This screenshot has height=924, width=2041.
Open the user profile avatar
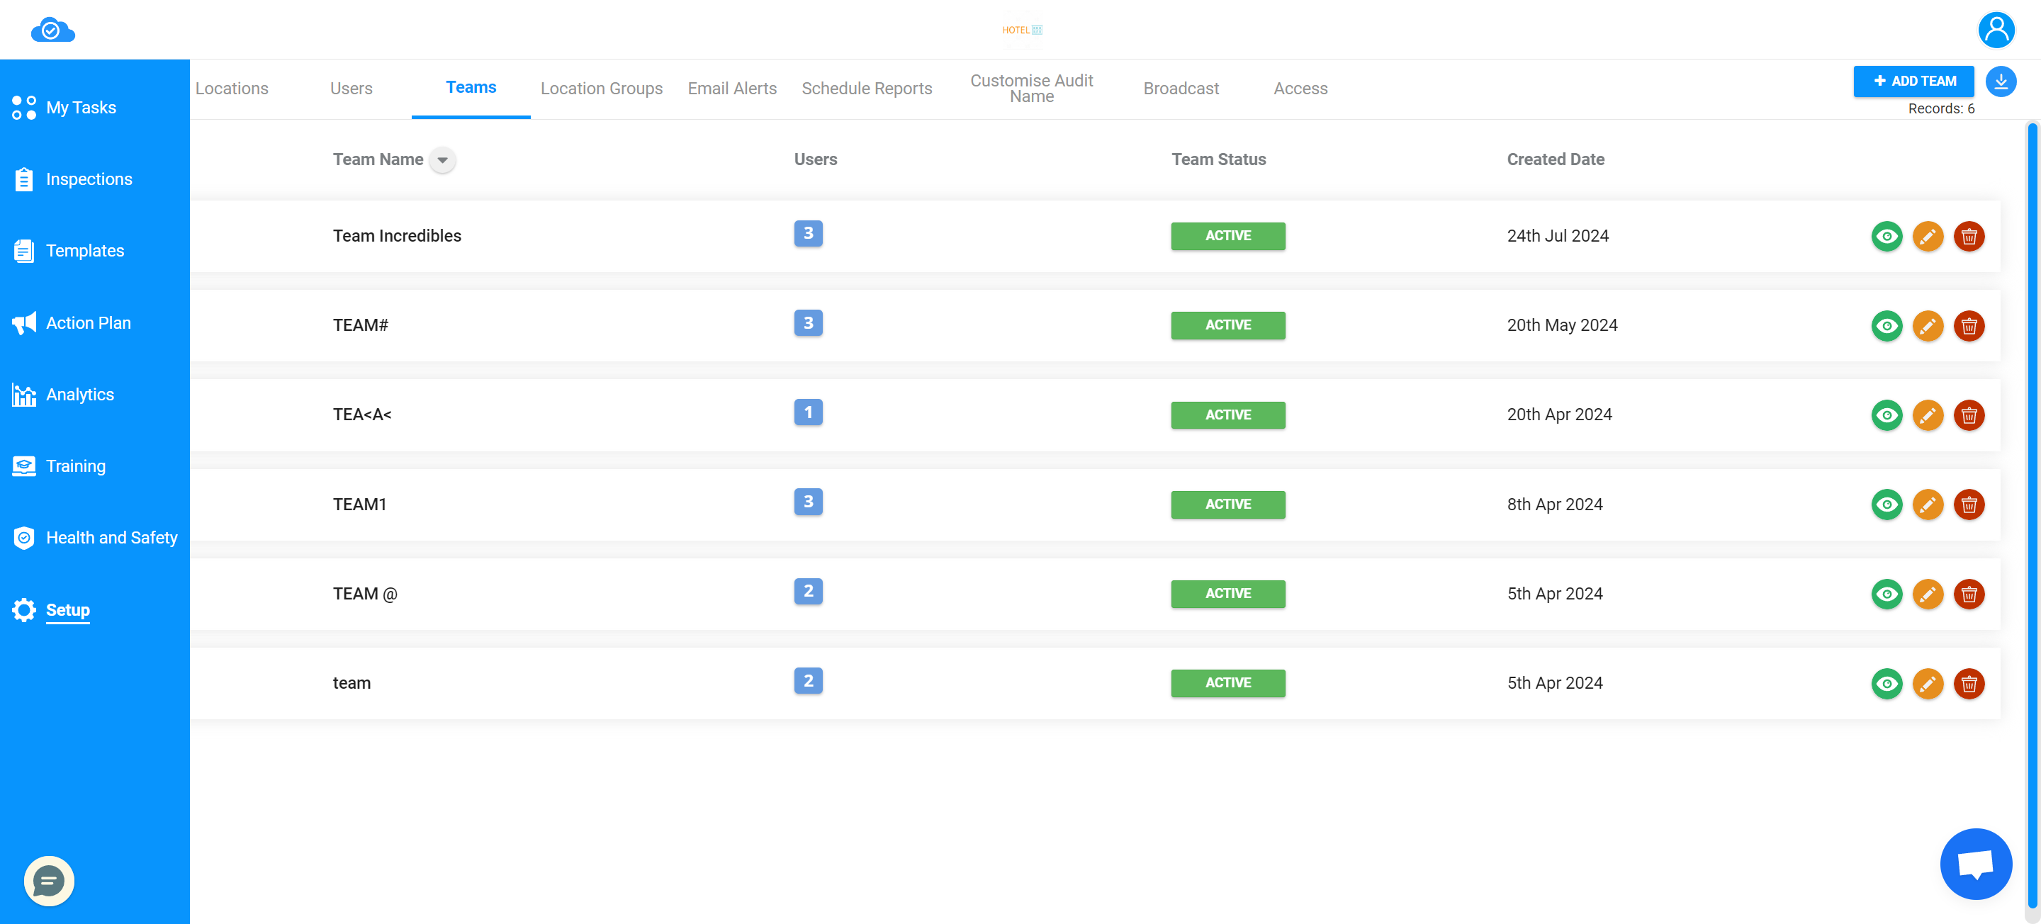pos(1996,30)
